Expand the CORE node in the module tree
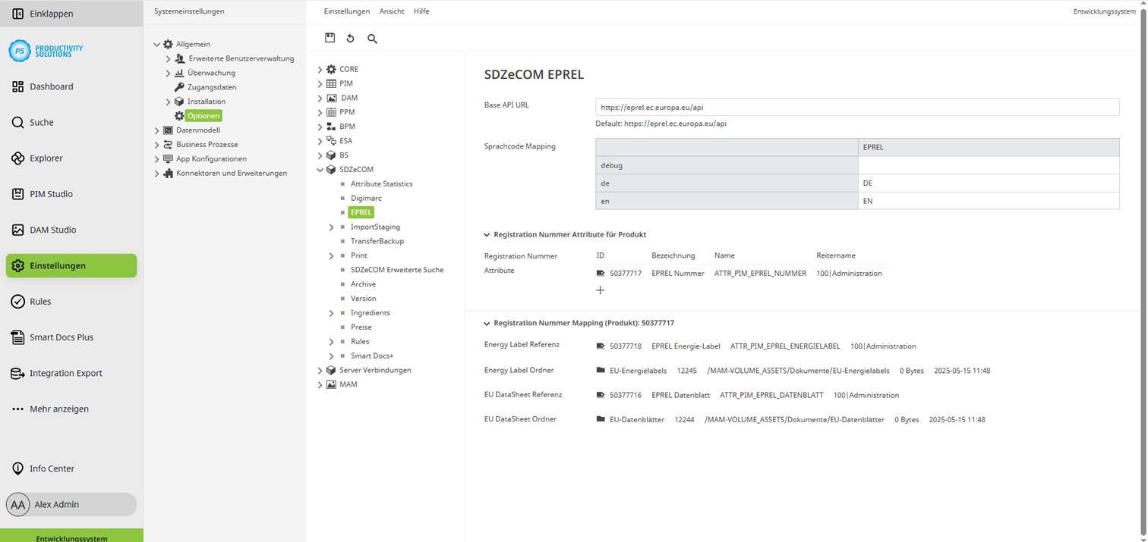 click(x=320, y=68)
